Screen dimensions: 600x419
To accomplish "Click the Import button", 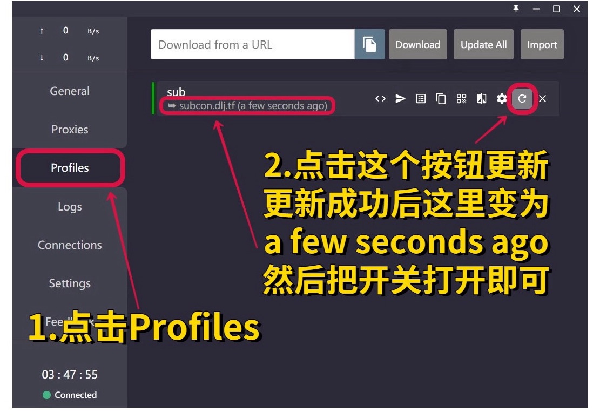I will [x=542, y=44].
